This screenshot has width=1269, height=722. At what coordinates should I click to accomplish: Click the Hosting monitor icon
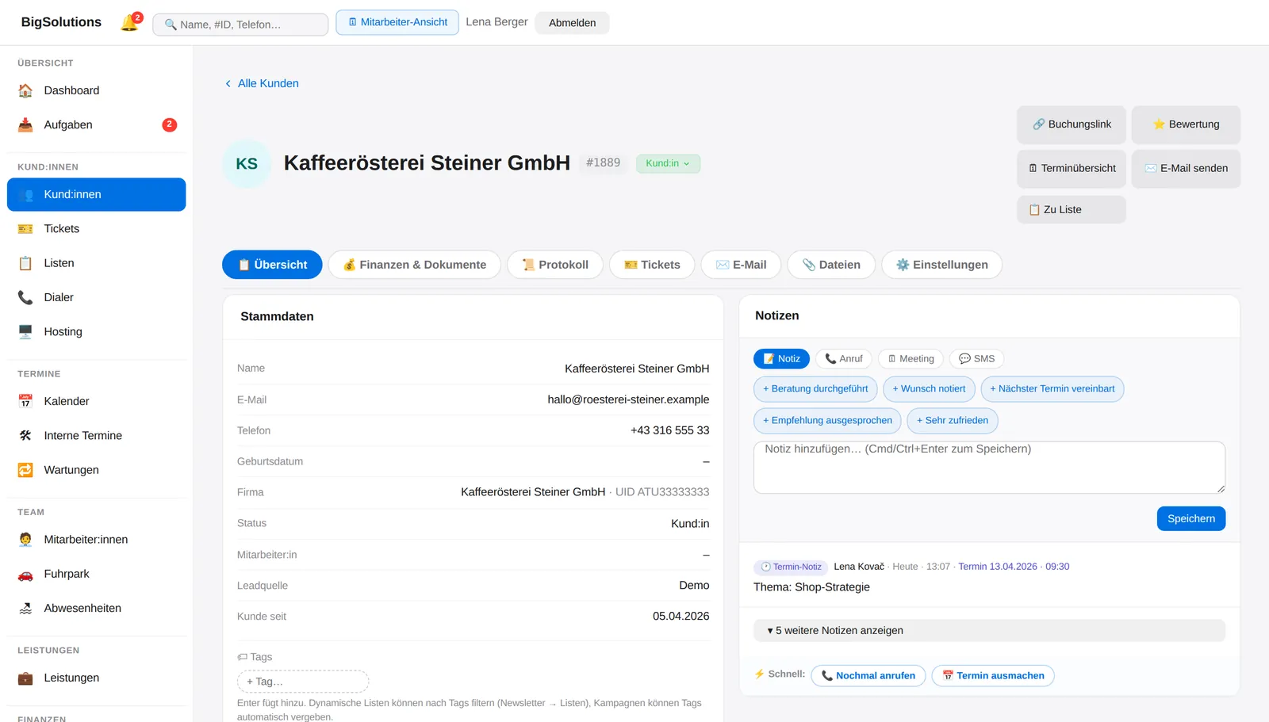point(25,331)
